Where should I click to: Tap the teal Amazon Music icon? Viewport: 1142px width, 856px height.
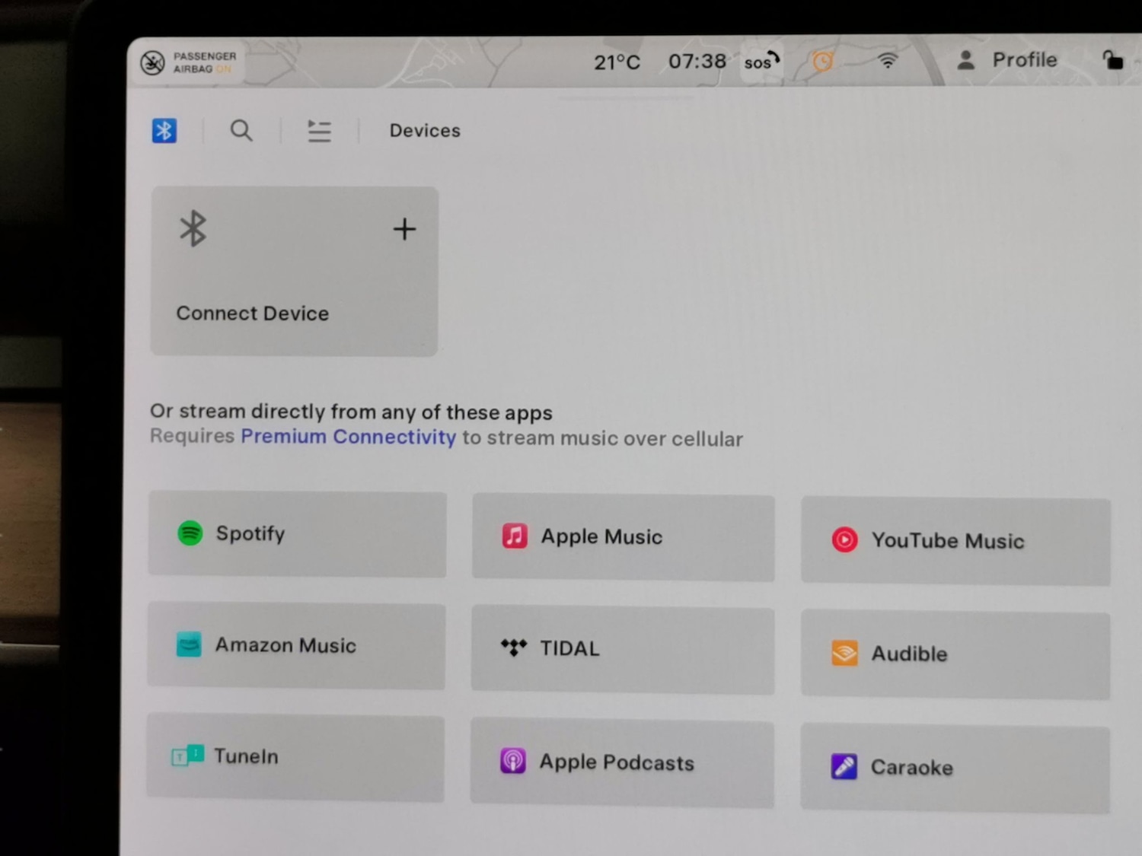[x=189, y=644]
